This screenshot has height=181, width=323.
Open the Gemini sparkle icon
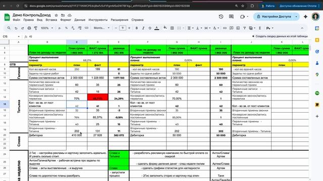(305, 17)
